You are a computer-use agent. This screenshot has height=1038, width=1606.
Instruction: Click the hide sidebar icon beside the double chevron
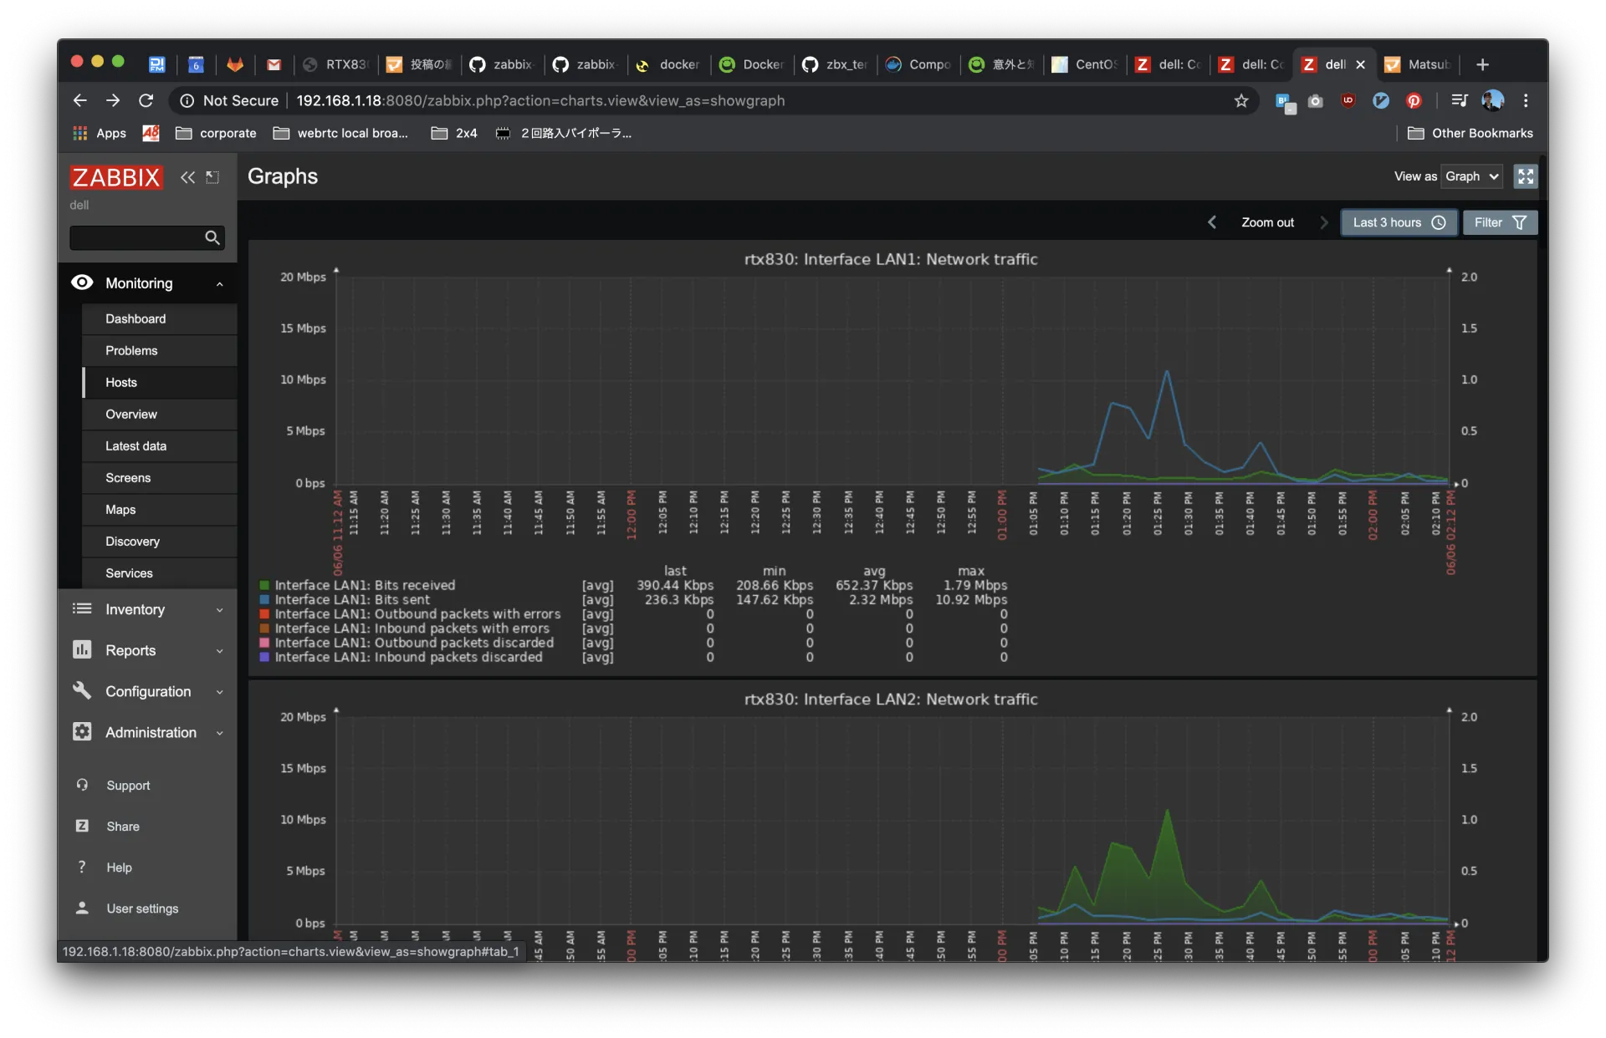pyautogui.click(x=212, y=177)
